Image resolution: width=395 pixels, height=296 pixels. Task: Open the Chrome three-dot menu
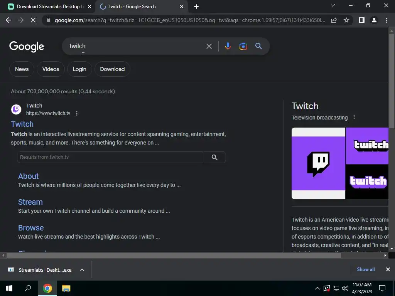pyautogui.click(x=387, y=20)
